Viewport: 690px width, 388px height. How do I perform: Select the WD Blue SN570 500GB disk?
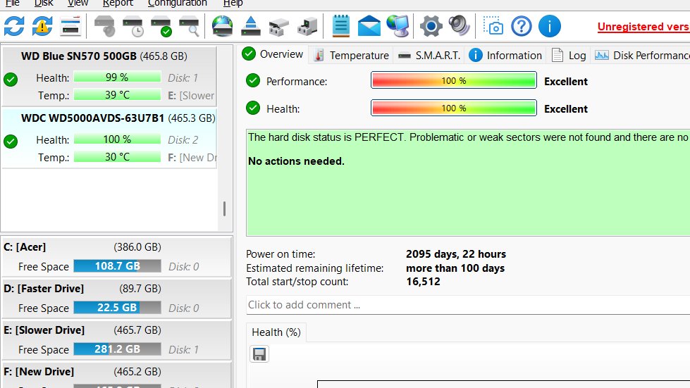coord(109,76)
